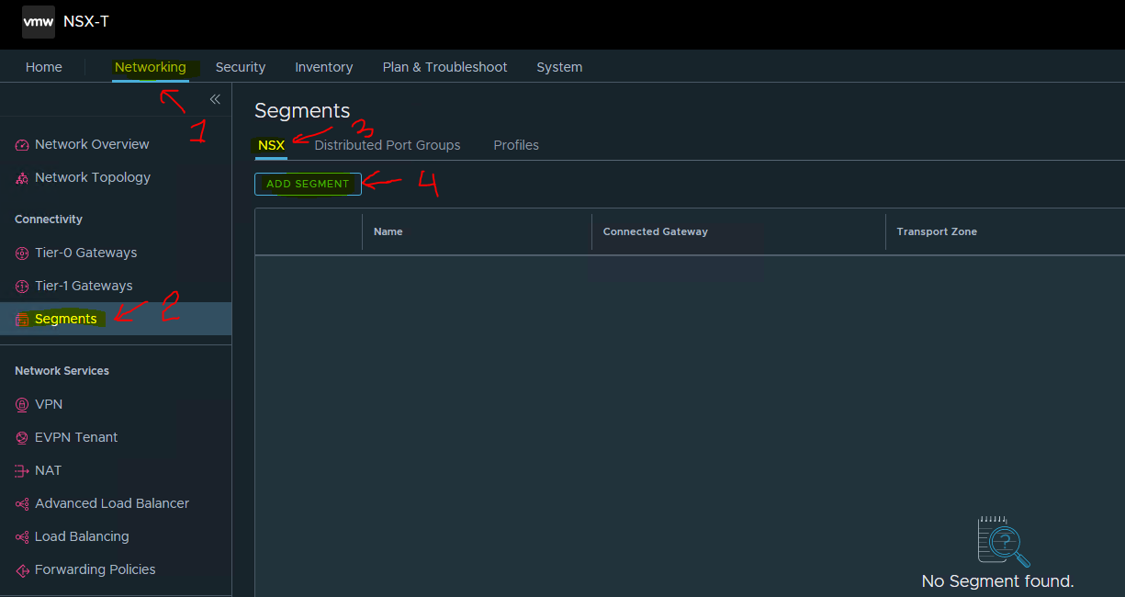Click the Network Topology icon
Screen dimensions: 1125x597
(22, 178)
